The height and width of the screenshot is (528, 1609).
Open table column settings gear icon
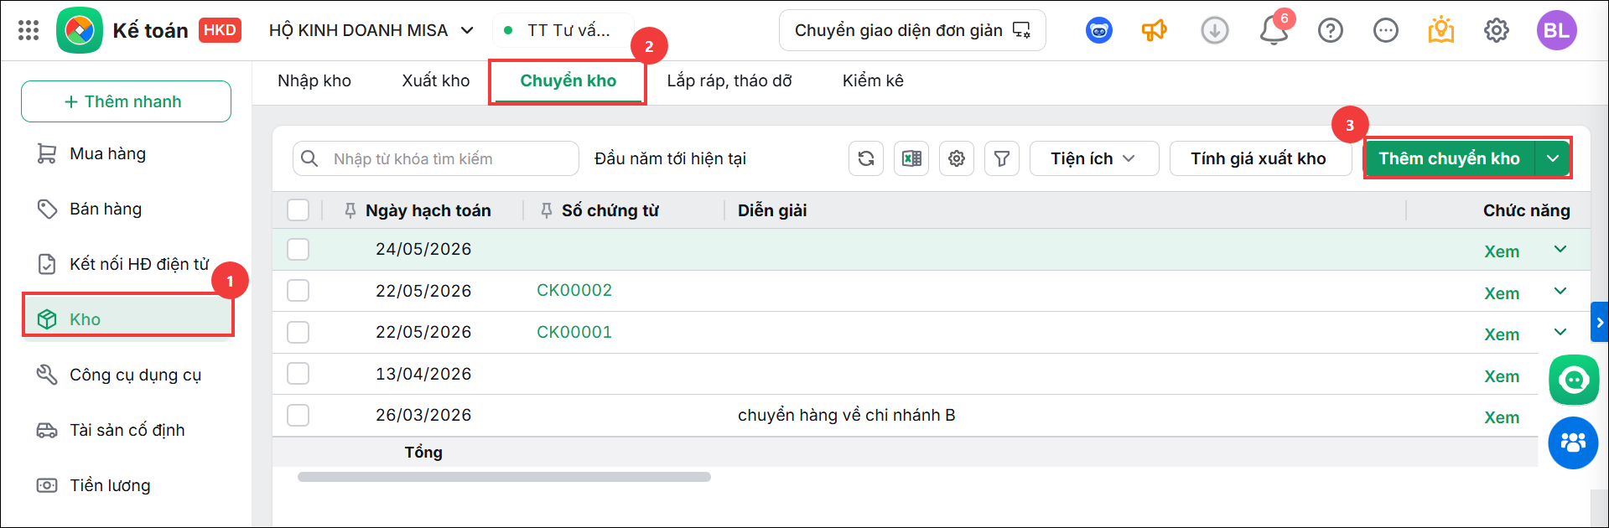pos(957,158)
